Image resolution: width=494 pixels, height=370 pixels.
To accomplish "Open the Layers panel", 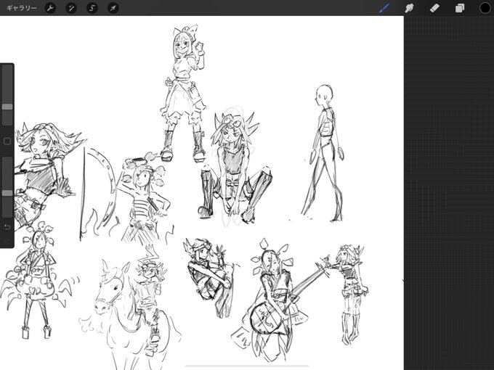I will (460, 8).
